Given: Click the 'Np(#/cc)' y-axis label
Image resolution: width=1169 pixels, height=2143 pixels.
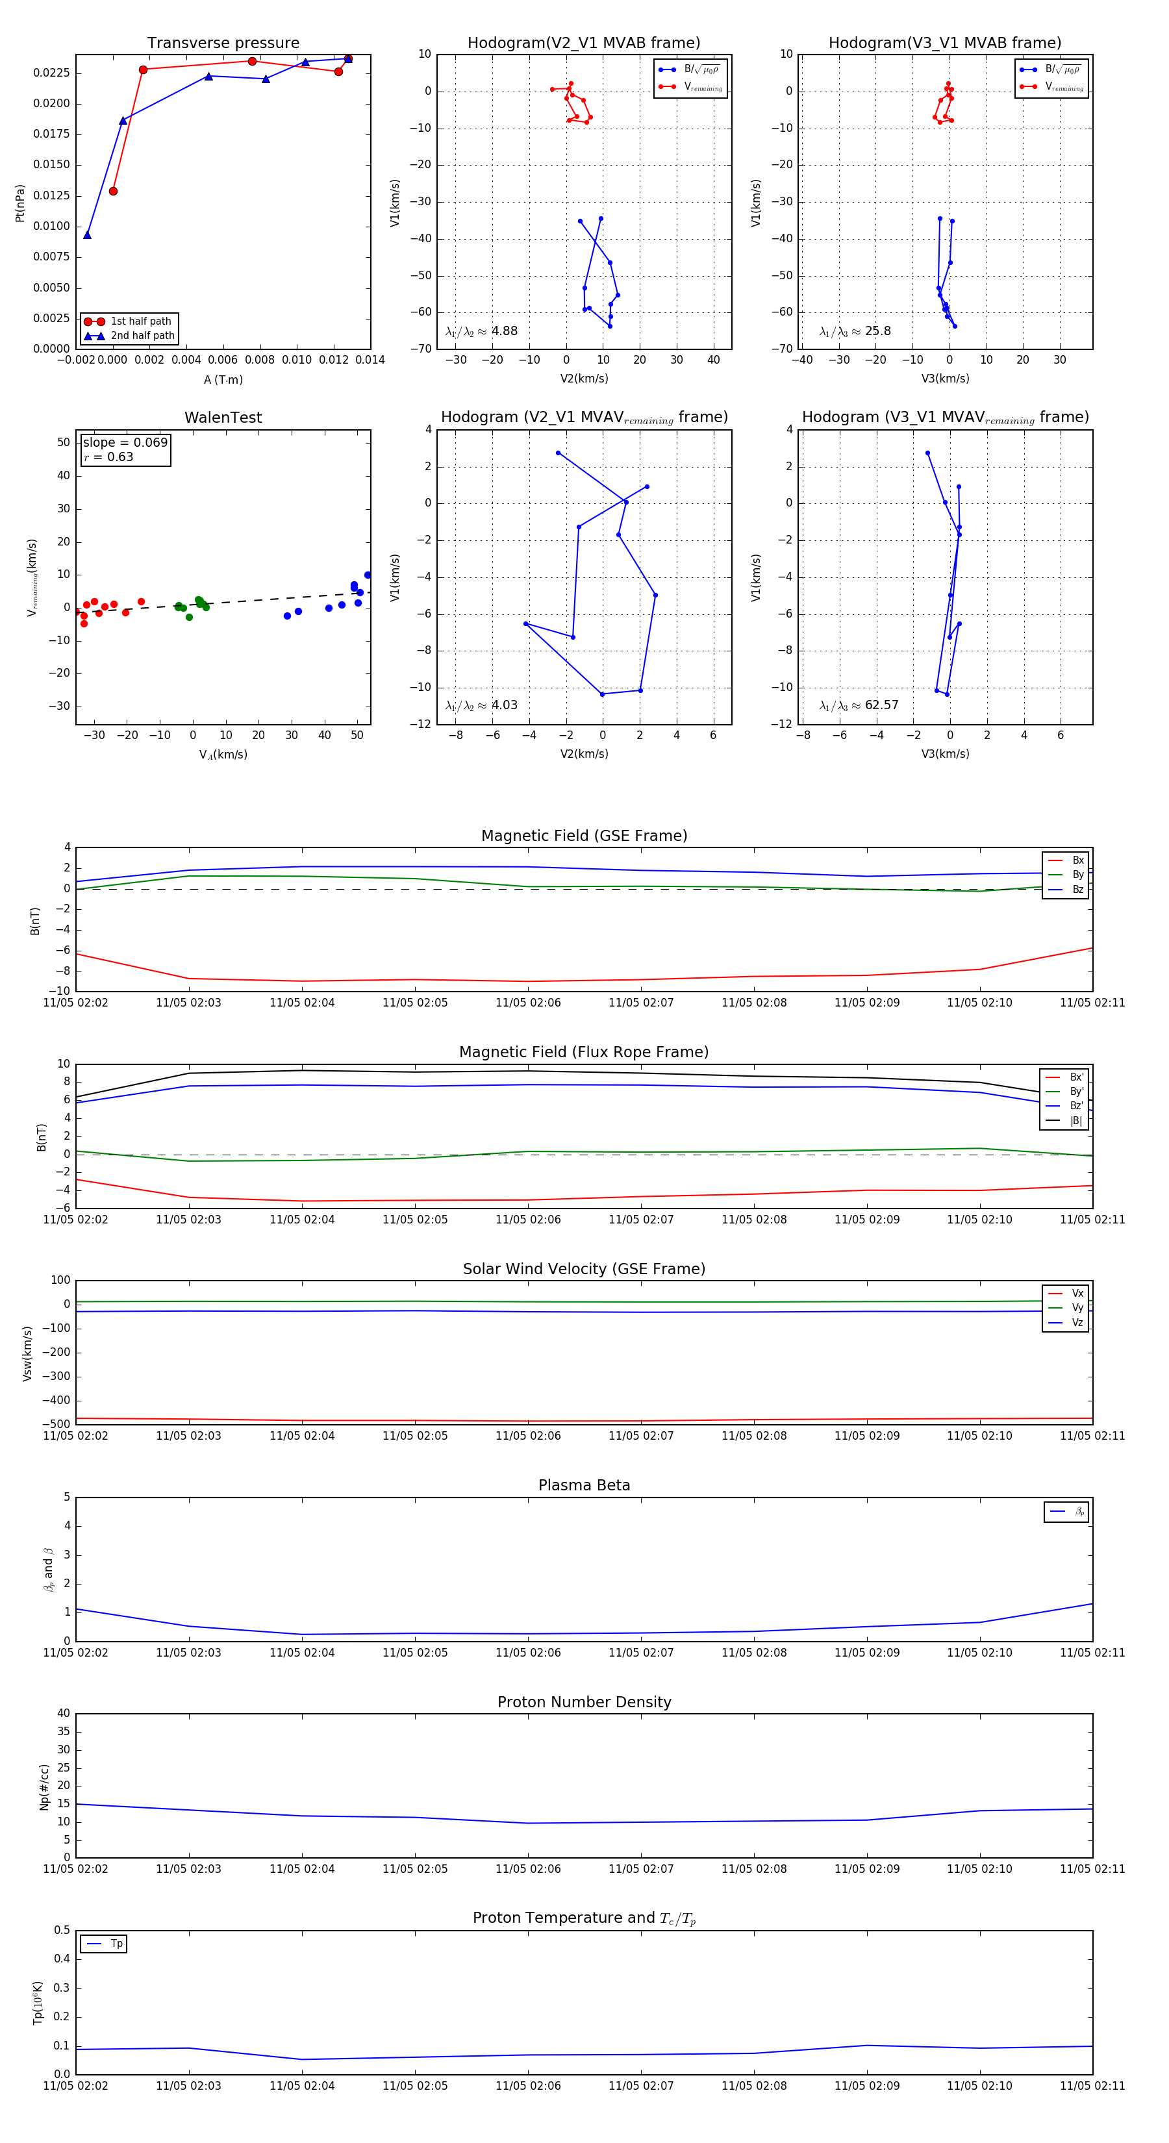Looking at the screenshot, I should 45,1786.
